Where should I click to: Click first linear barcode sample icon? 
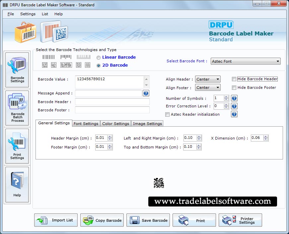pos(48,57)
